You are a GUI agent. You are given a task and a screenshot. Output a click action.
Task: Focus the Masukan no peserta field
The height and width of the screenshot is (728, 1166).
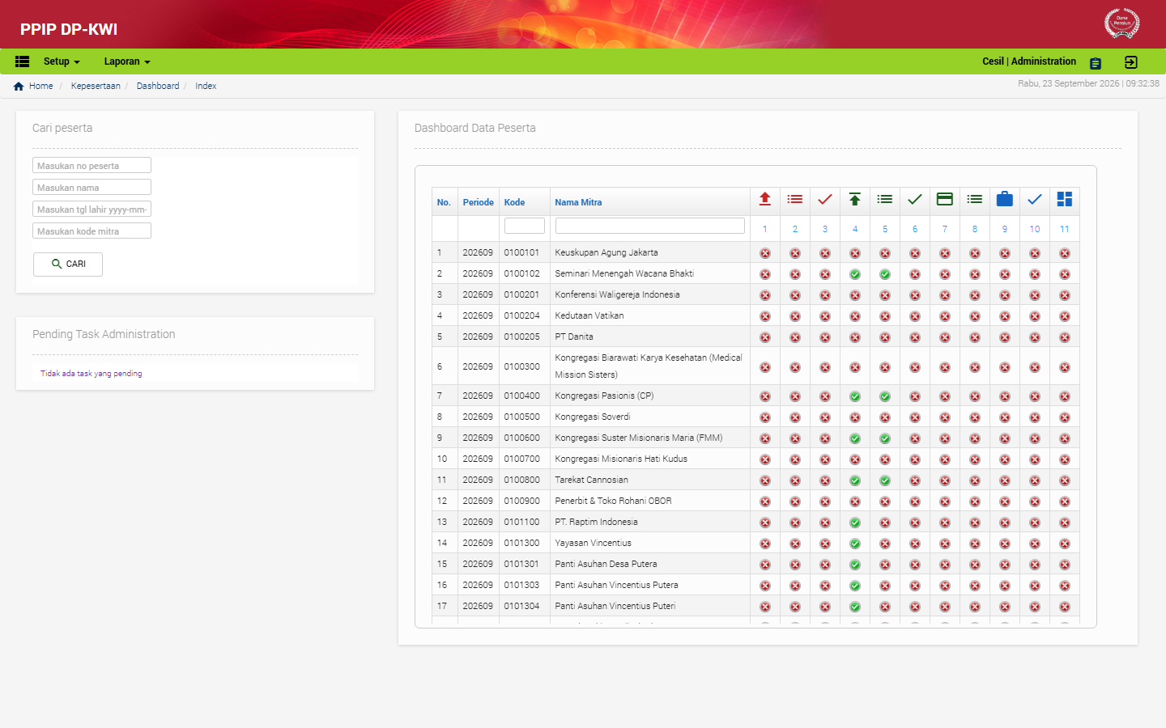point(92,166)
